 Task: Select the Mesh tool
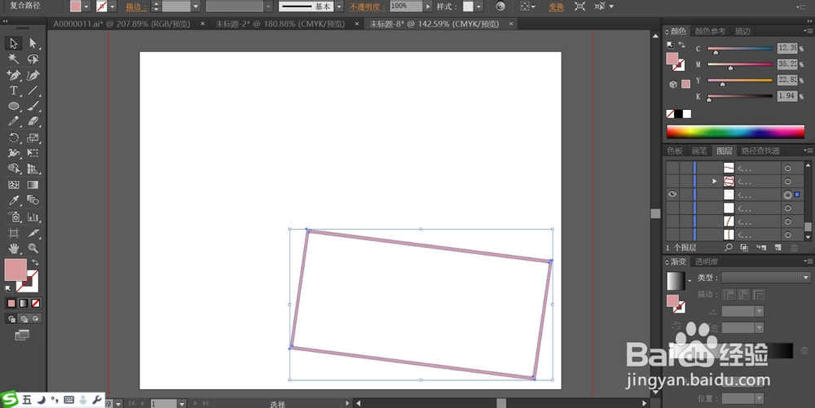click(x=14, y=185)
